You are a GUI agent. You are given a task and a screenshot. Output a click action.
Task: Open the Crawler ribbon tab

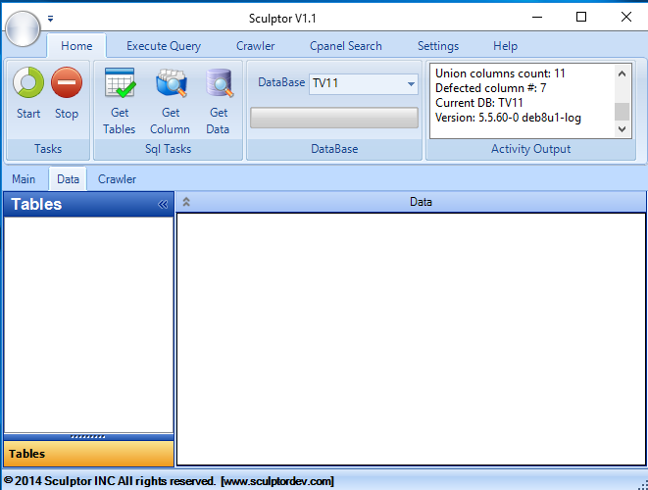click(255, 46)
